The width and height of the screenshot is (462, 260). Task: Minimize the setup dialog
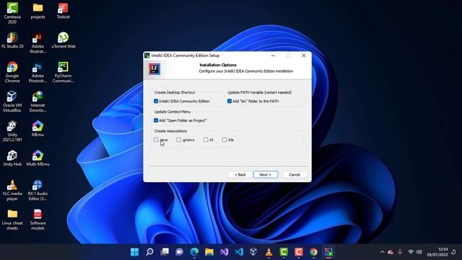click(273, 56)
